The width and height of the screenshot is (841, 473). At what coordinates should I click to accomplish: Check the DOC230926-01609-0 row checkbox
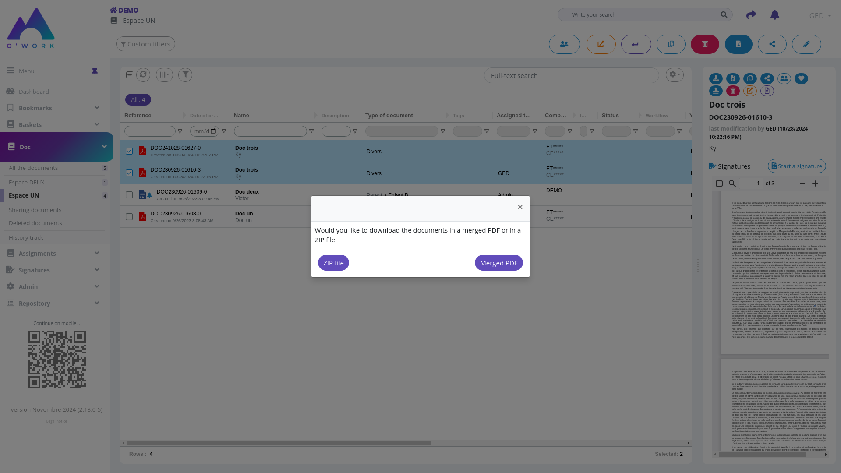click(129, 195)
